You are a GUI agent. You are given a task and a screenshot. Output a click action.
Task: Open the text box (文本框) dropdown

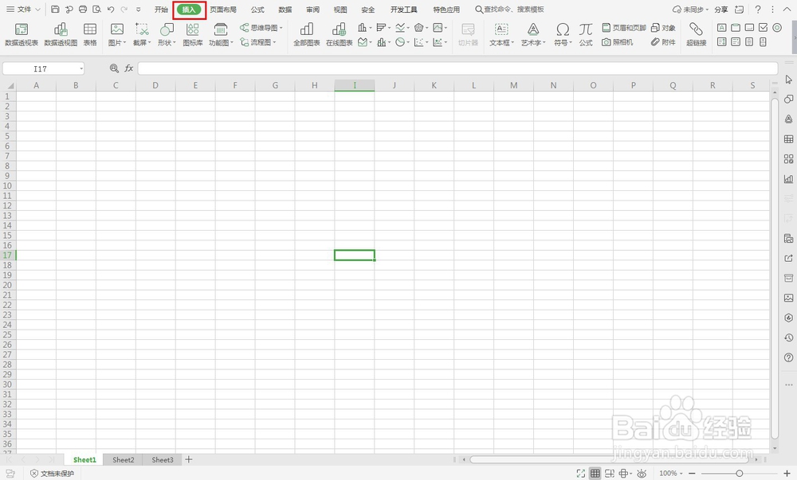click(x=501, y=35)
